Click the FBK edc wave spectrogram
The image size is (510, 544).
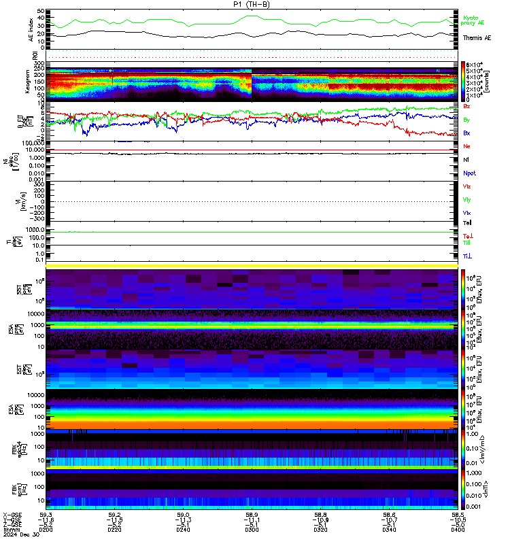click(x=252, y=449)
